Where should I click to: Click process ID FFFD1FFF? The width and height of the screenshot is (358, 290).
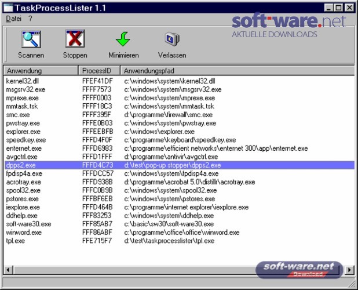click(x=97, y=157)
